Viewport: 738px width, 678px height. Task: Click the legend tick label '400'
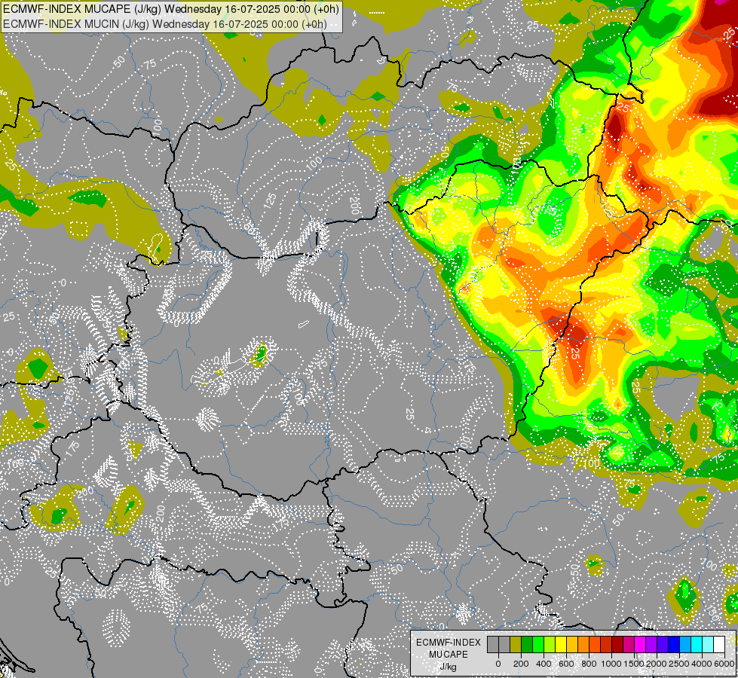coord(544,664)
